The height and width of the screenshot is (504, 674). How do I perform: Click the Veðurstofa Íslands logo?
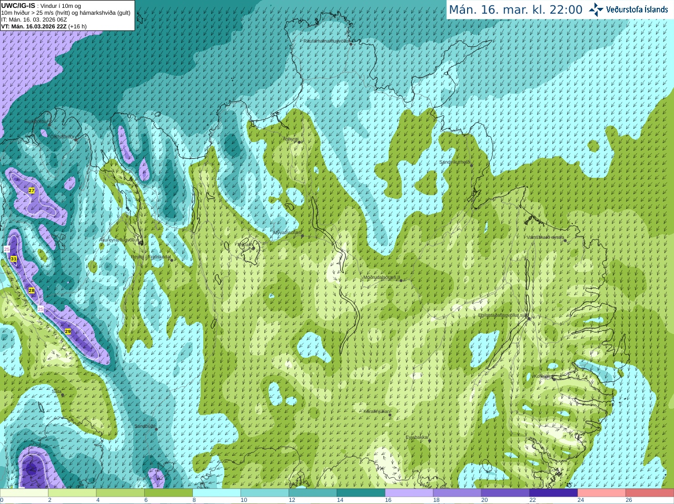[628, 9]
